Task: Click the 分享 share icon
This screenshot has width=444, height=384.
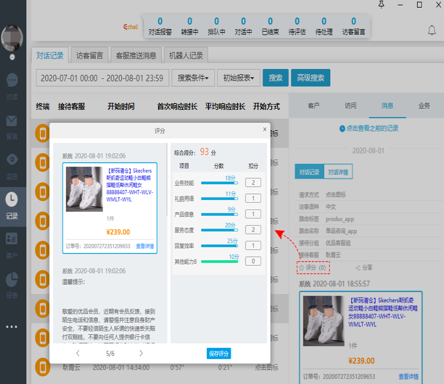Action: click(x=358, y=268)
